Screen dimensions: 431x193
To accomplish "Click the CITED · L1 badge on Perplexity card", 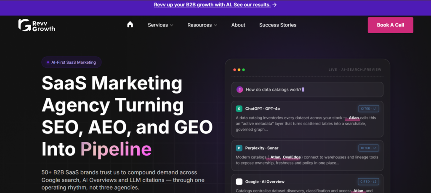I will [x=369, y=148].
